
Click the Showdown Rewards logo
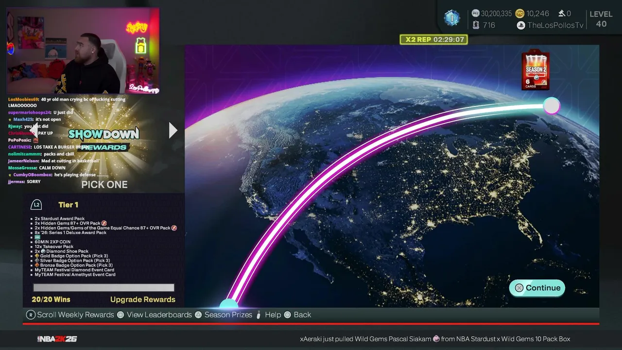104,139
